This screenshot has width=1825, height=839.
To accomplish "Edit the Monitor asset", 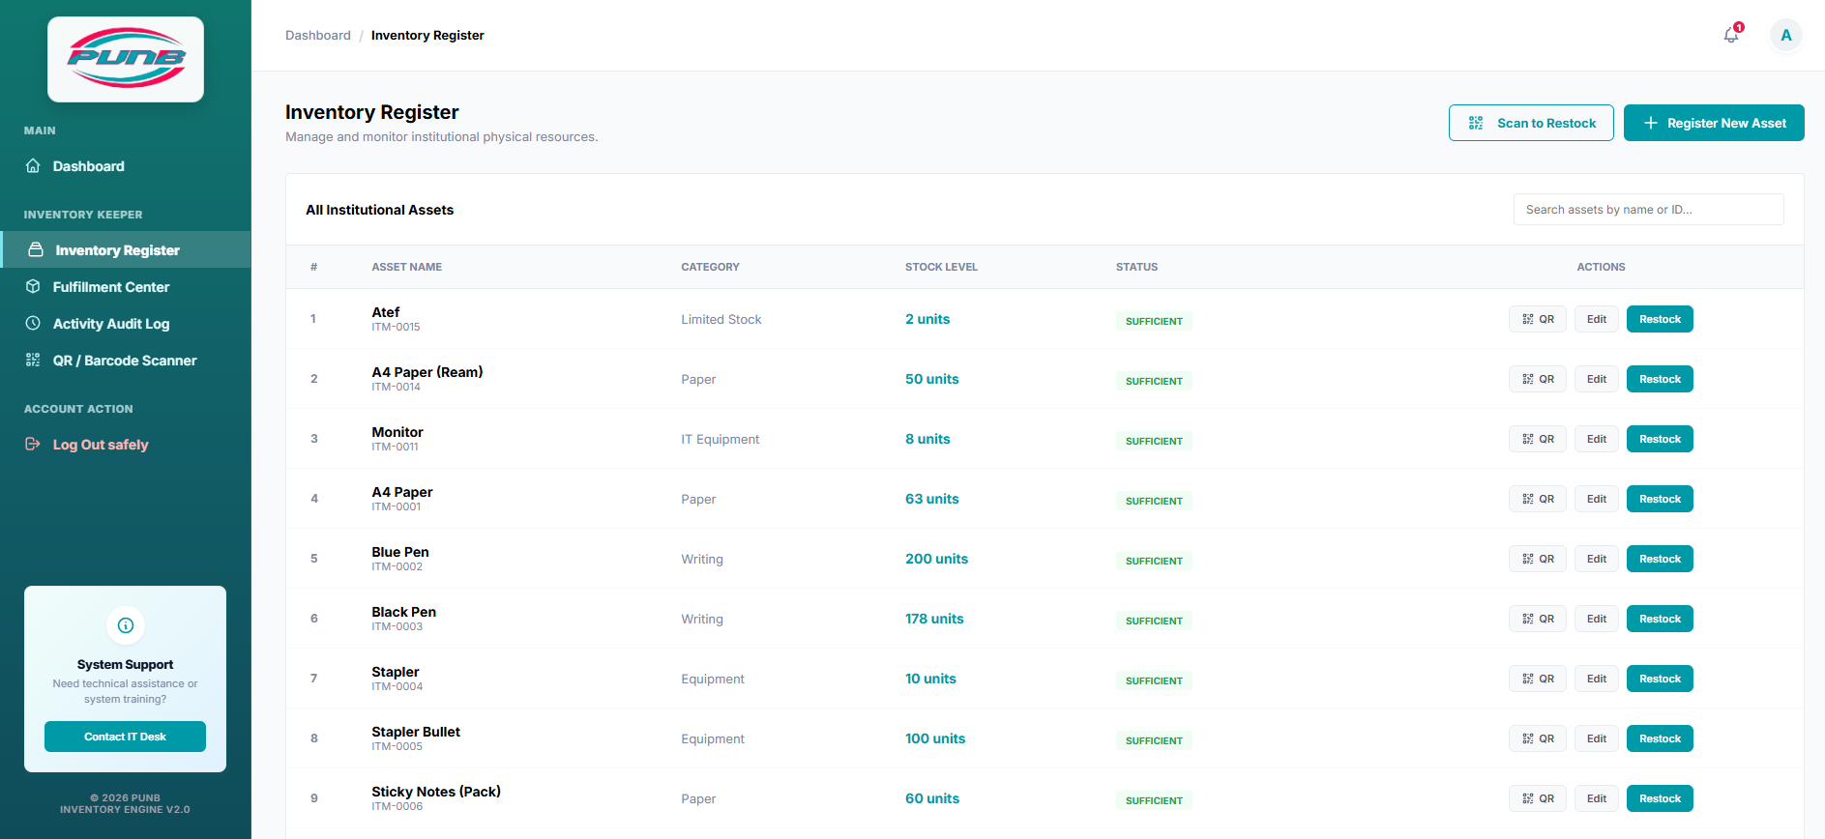I will pyautogui.click(x=1597, y=439).
